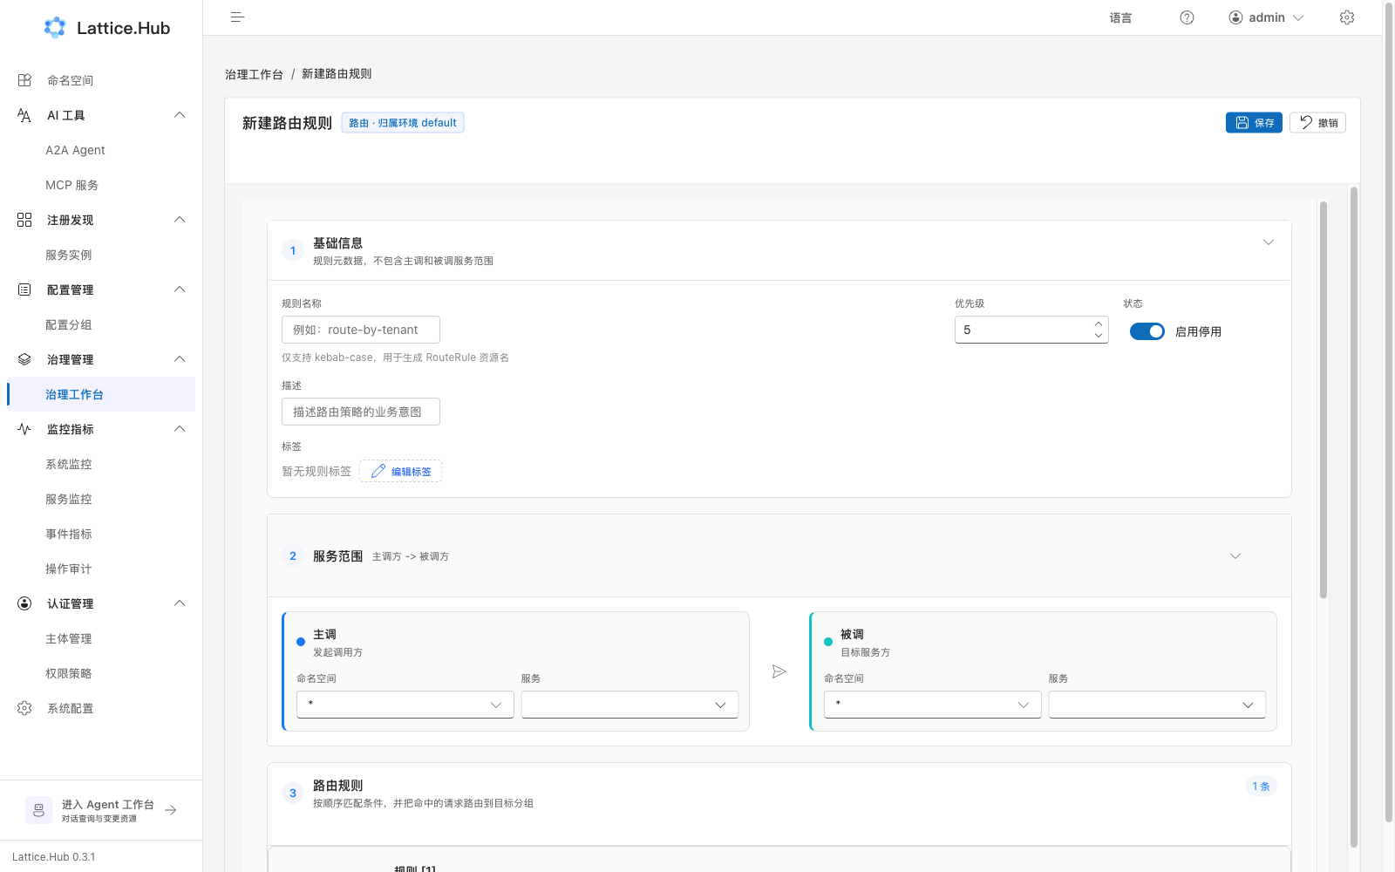Viewport: 1395px width, 872px height.
Task: Collapse the AI 工具 menu group
Action: [x=180, y=115]
